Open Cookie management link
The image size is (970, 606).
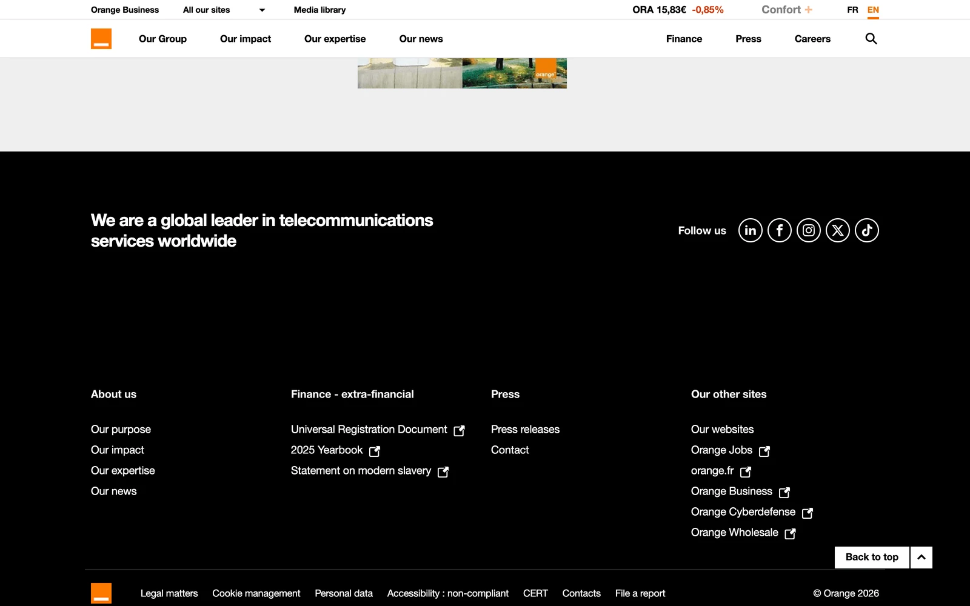click(256, 593)
